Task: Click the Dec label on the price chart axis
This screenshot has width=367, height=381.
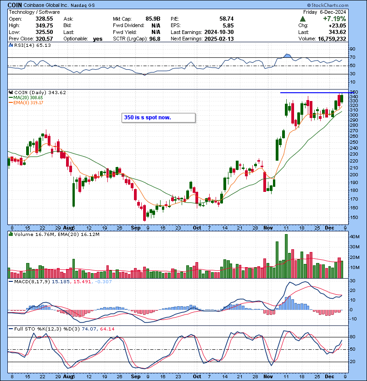Action: coord(329,228)
